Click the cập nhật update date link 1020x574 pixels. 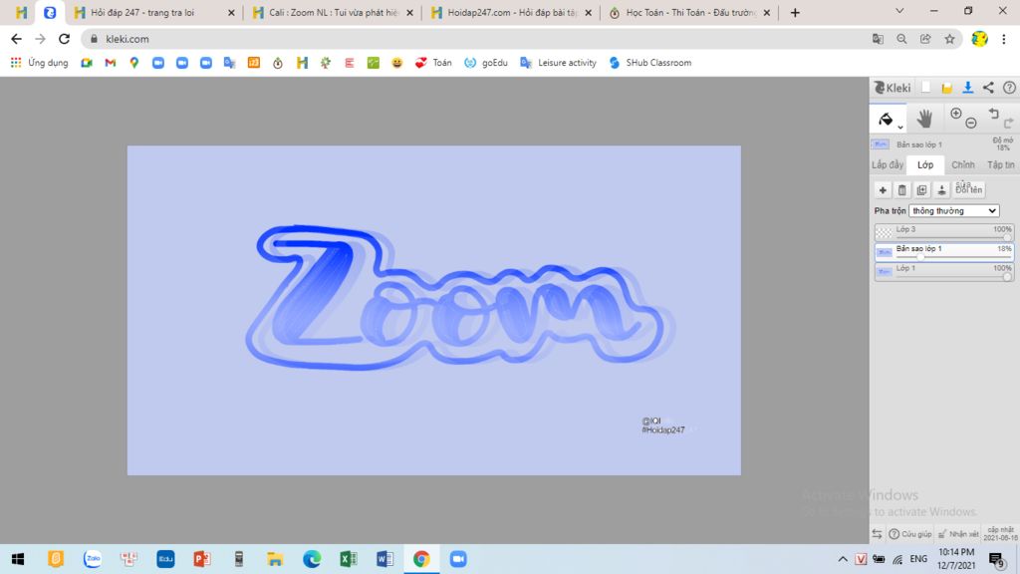coord(1000,534)
